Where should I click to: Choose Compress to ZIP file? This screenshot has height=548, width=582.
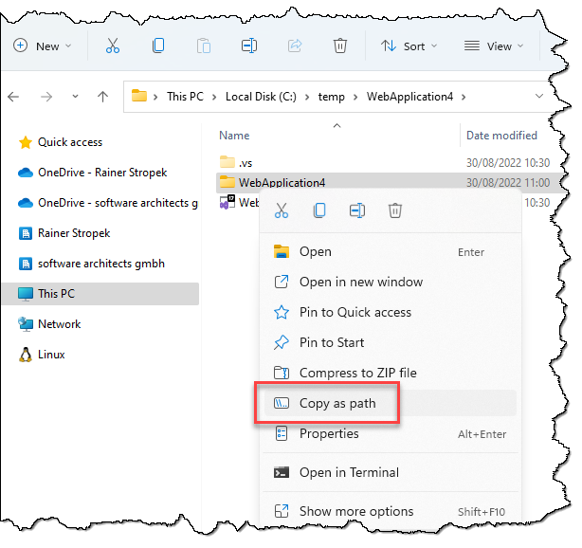(357, 373)
